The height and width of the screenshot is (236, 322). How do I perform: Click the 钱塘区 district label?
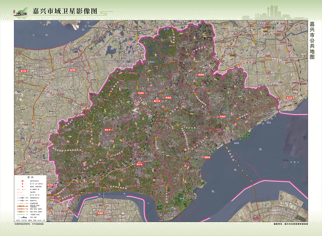[100, 213]
